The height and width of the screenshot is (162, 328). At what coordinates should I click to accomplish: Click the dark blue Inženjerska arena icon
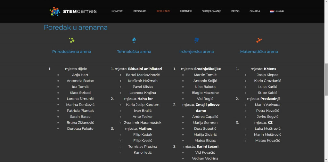click(197, 40)
